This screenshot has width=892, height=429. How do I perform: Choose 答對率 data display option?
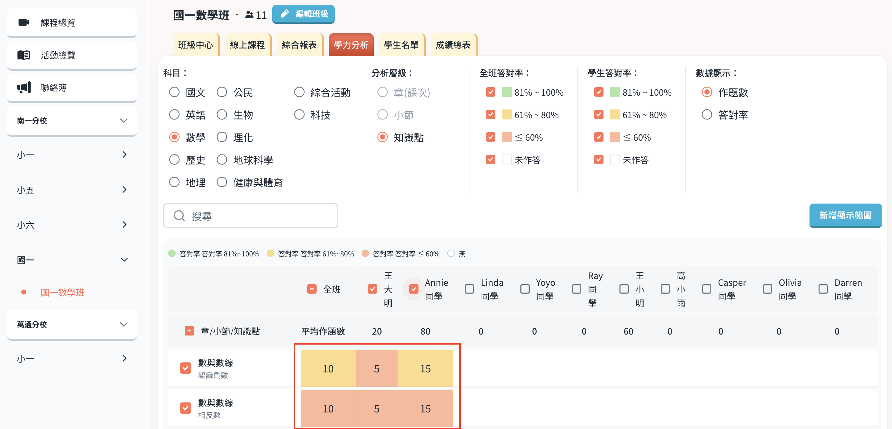click(707, 115)
